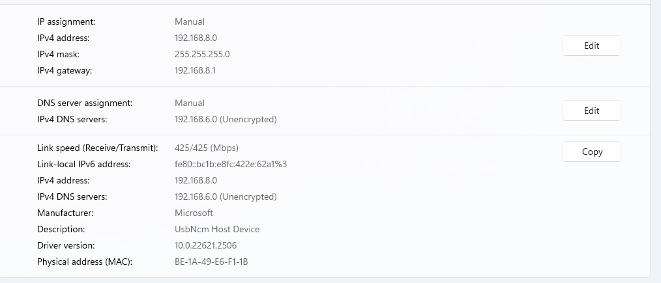Click Edit button for DNS server assignment
The height and width of the screenshot is (283, 661).
tap(591, 111)
